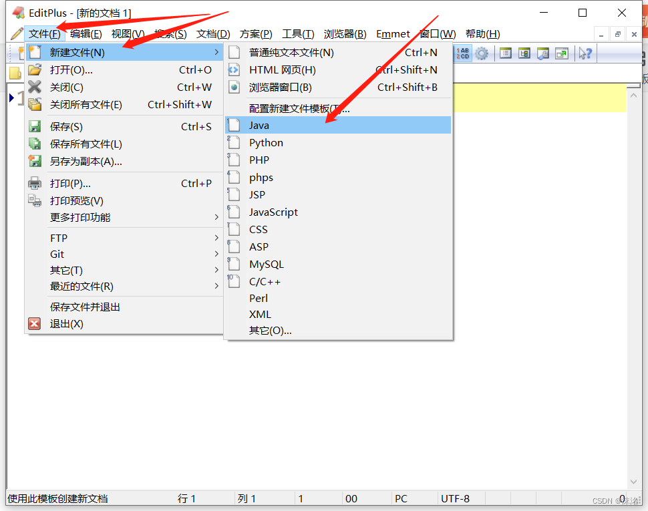Image resolution: width=648 pixels, height=511 pixels.
Task: Open the 工具(T) menu
Action: (x=298, y=34)
